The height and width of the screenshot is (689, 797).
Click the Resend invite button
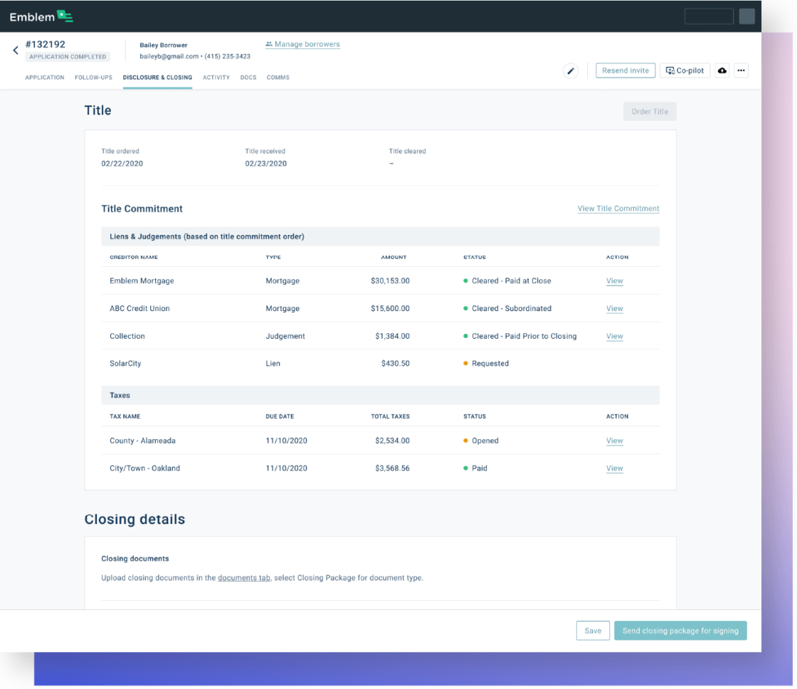click(625, 70)
